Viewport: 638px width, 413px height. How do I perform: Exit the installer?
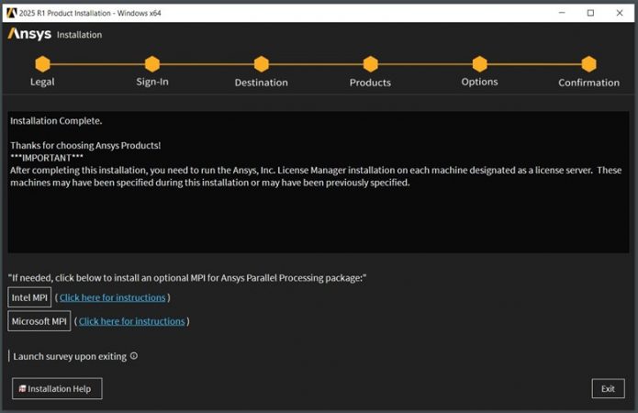coord(608,388)
